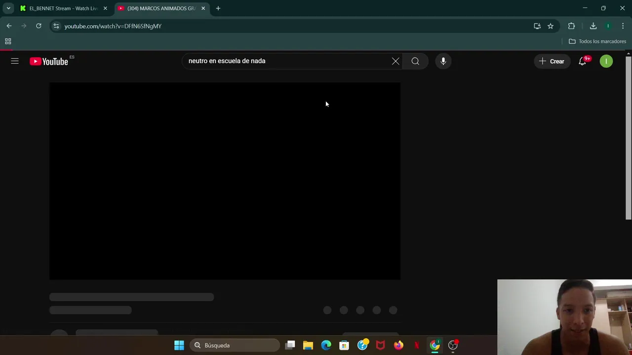Start voice search with microphone icon
The image size is (632, 355).
click(443, 61)
